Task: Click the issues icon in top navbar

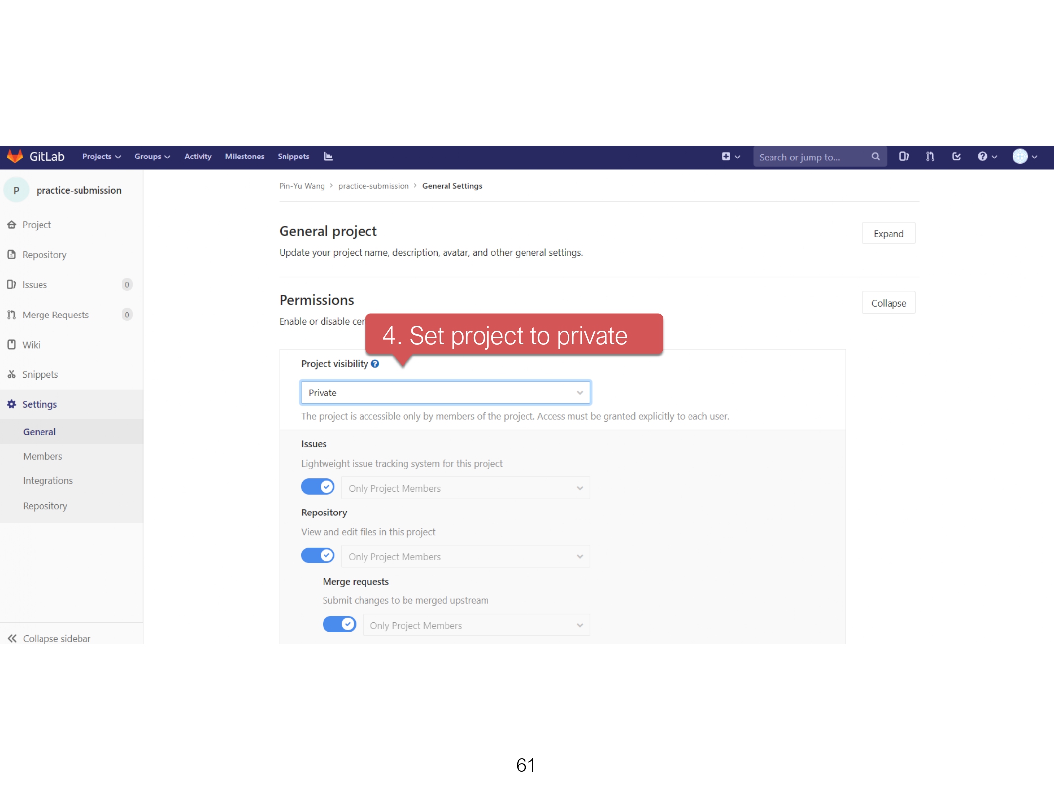Action: (904, 157)
